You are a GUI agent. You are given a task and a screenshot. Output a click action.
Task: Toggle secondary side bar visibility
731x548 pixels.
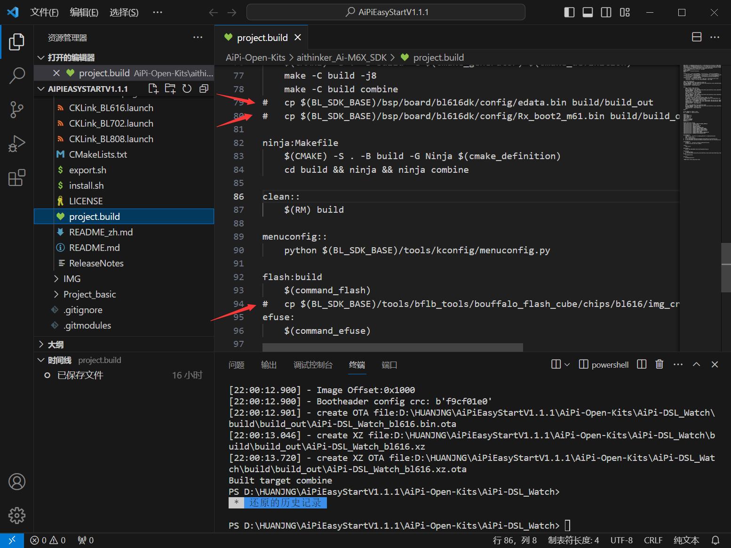point(606,12)
